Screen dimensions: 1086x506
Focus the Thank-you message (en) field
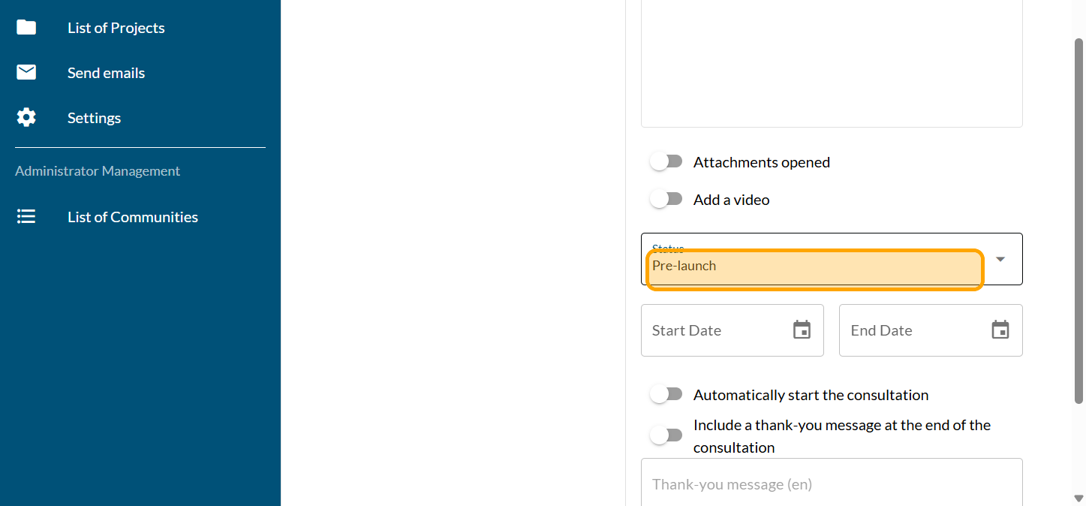pyautogui.click(x=832, y=483)
